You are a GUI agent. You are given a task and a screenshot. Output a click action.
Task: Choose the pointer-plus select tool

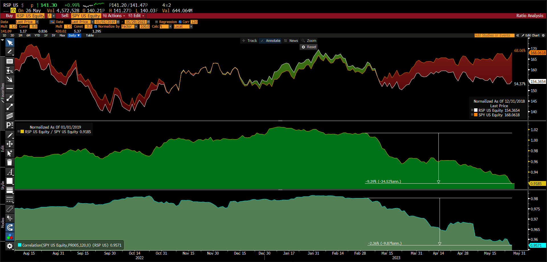10,153
